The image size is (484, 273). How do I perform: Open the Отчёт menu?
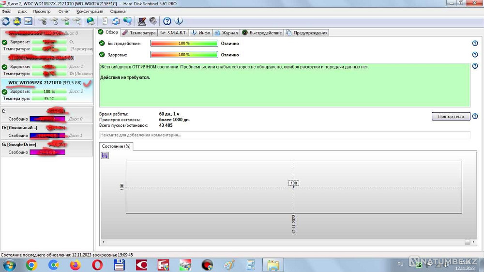[64, 11]
